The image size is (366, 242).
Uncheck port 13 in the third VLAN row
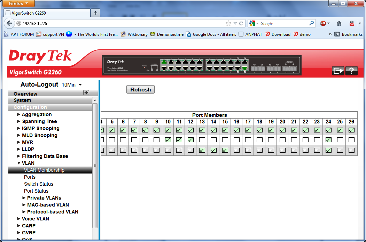[202, 150]
